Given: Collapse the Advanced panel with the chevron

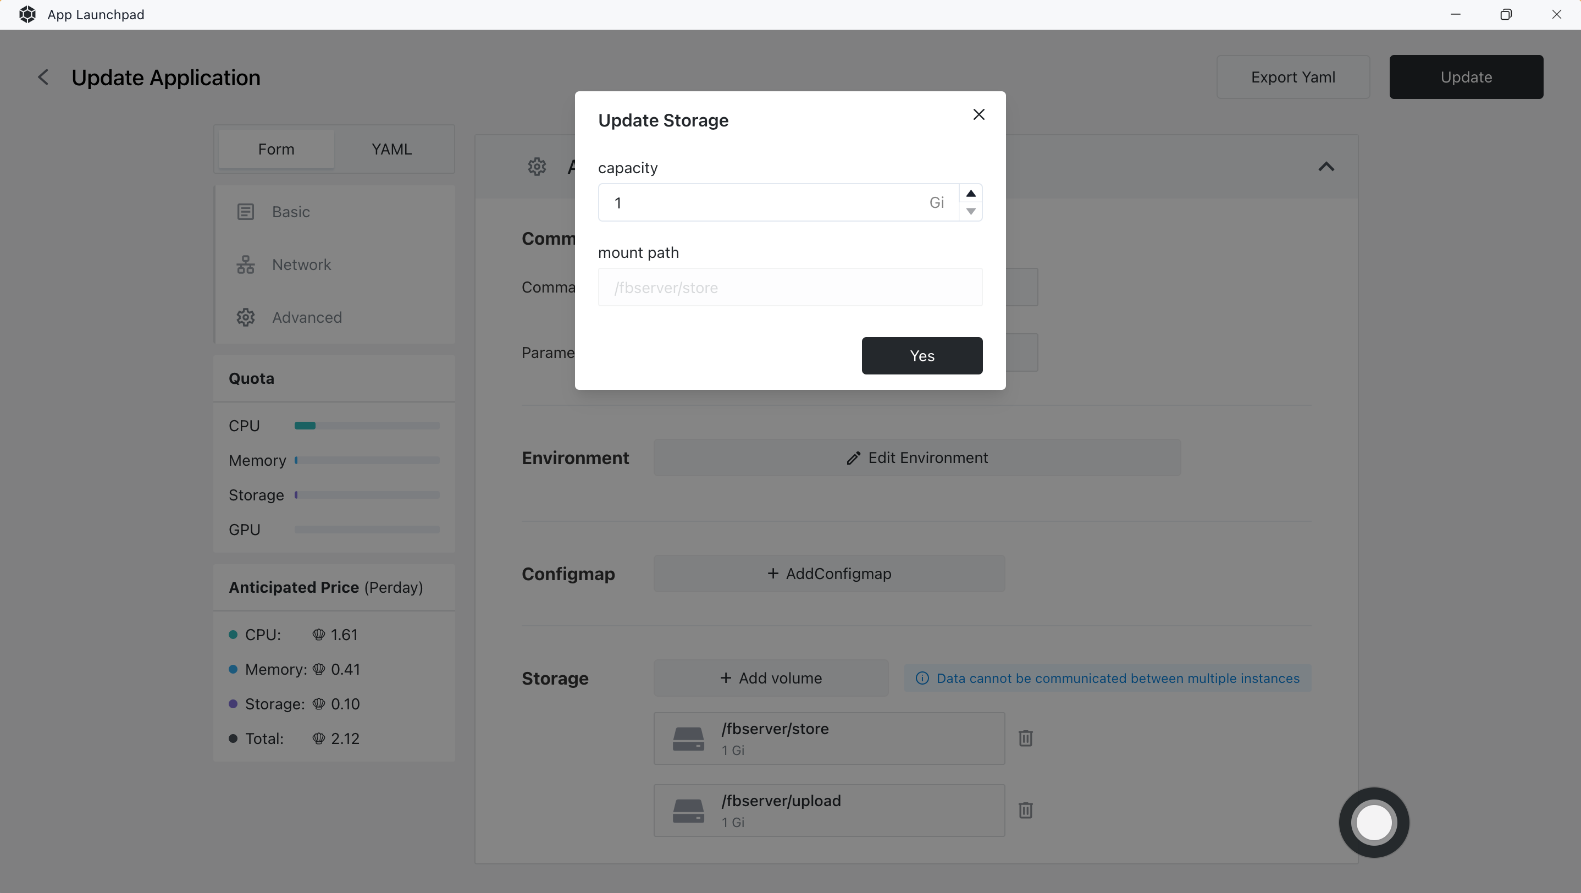Looking at the screenshot, I should coord(1326,167).
